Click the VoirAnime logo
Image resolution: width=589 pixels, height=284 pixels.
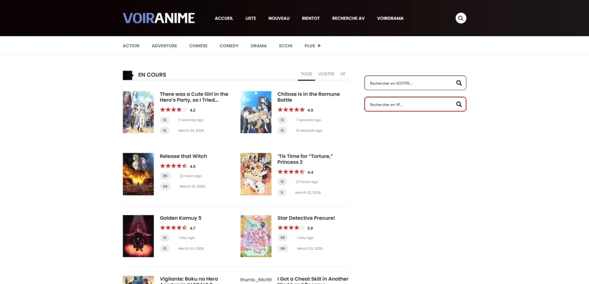click(x=159, y=18)
